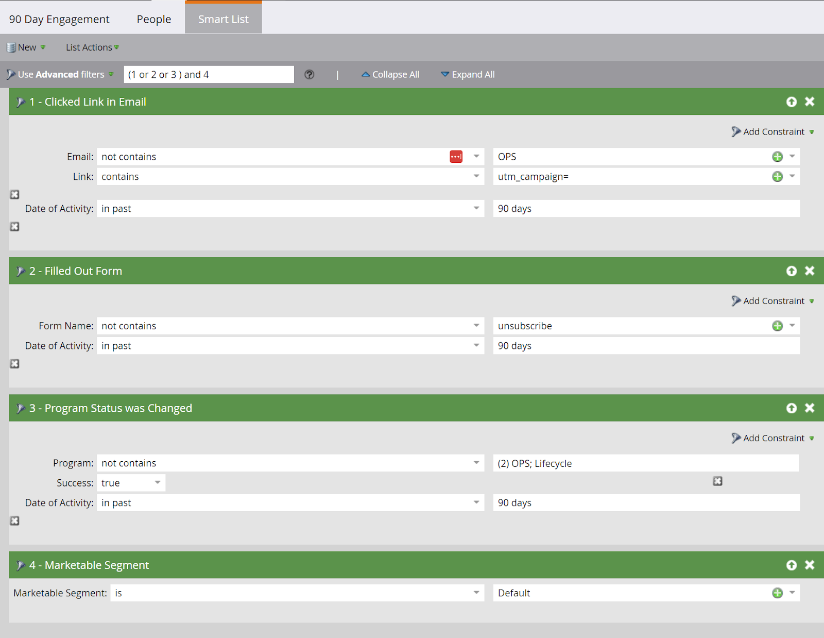Open Marketable Segment operator dropdown
This screenshot has width=824, height=638.
click(x=298, y=593)
